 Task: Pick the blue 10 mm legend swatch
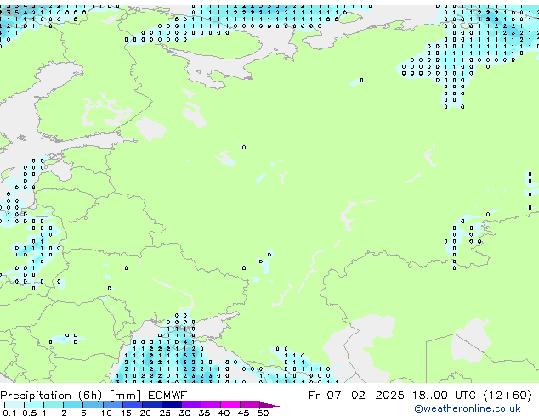(114, 405)
